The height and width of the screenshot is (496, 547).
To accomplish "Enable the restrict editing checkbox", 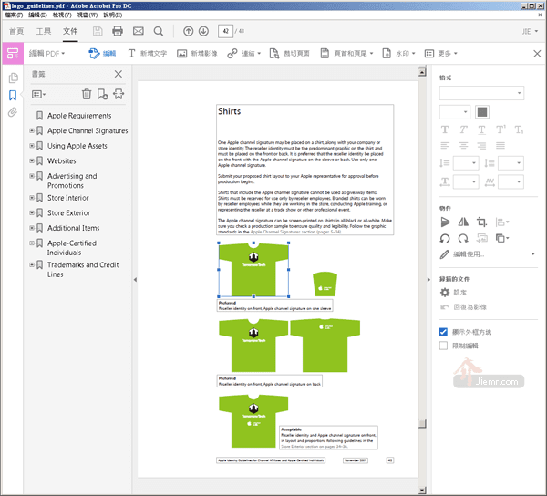I will point(443,346).
